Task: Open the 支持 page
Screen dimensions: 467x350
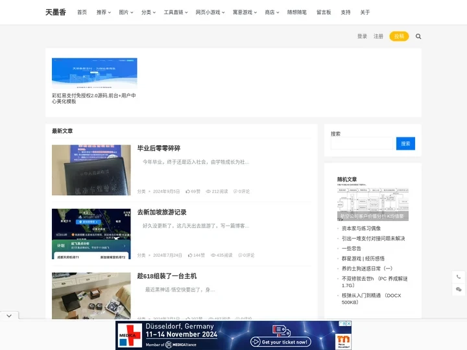Action: pyautogui.click(x=346, y=12)
